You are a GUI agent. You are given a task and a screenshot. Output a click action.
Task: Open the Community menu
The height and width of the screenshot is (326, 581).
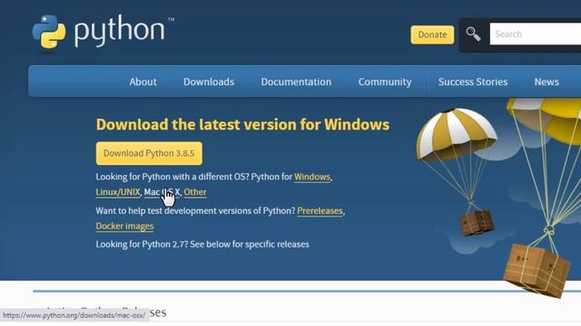click(385, 81)
